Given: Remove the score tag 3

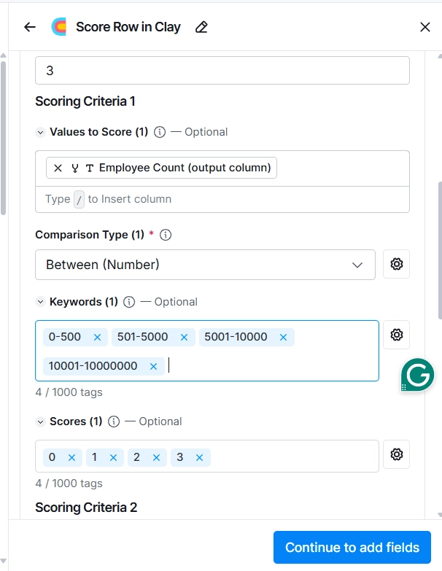Looking at the screenshot, I should (x=200, y=458).
